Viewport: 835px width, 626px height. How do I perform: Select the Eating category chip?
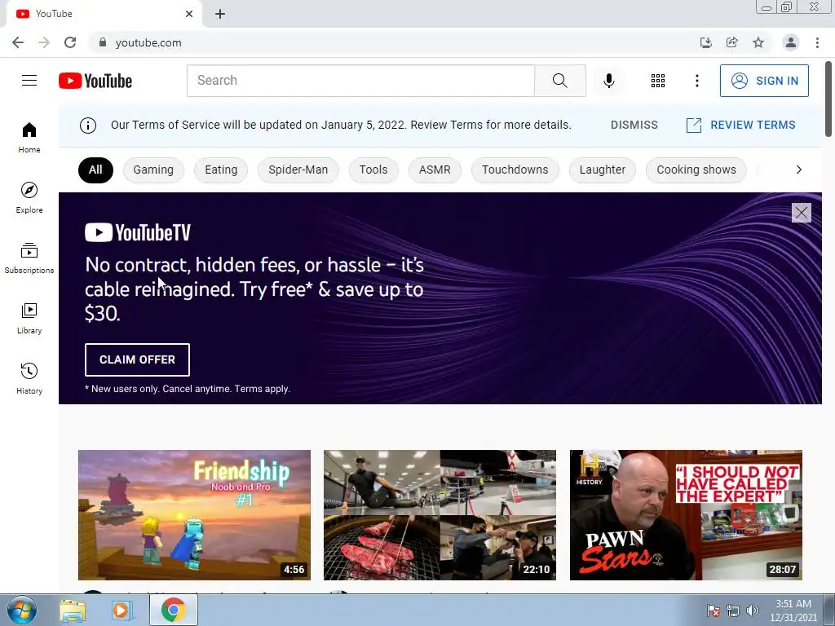221,170
